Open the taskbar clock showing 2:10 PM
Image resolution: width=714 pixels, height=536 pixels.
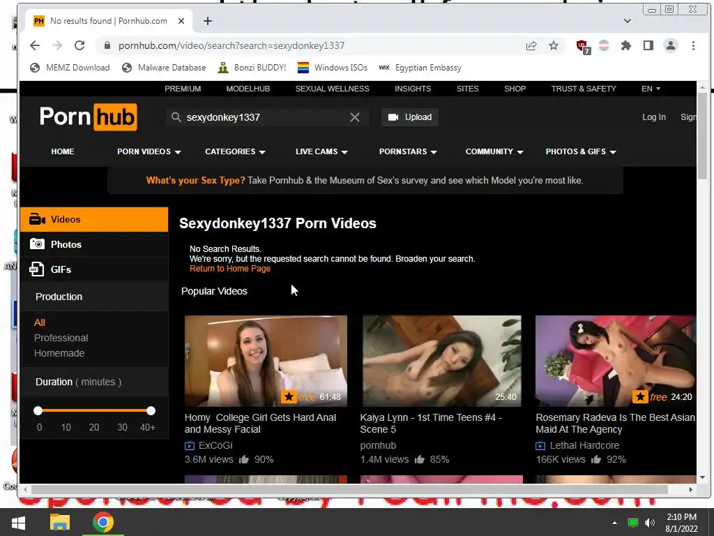(x=682, y=523)
